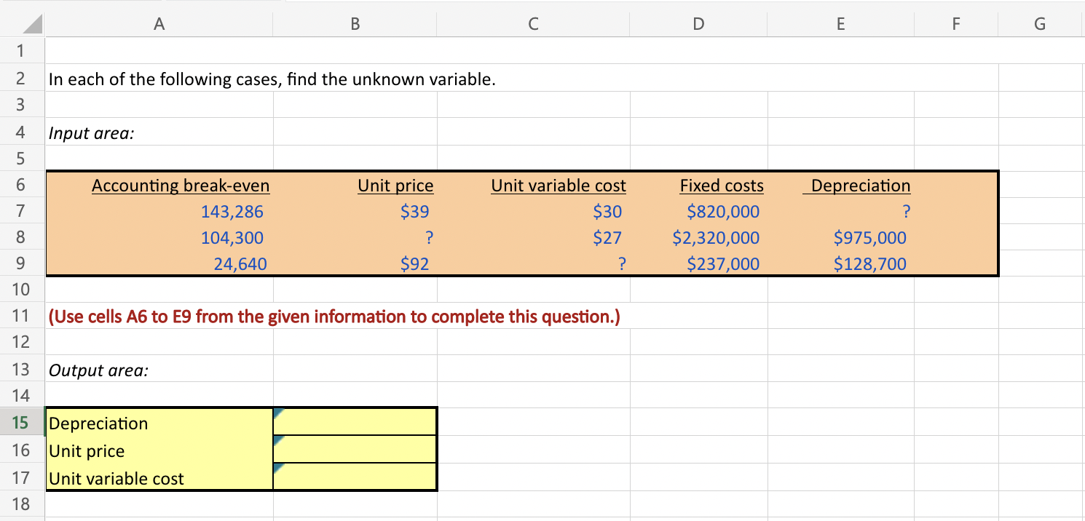This screenshot has height=521, width=1085.
Task: Select row header 7
Action: [x=22, y=211]
